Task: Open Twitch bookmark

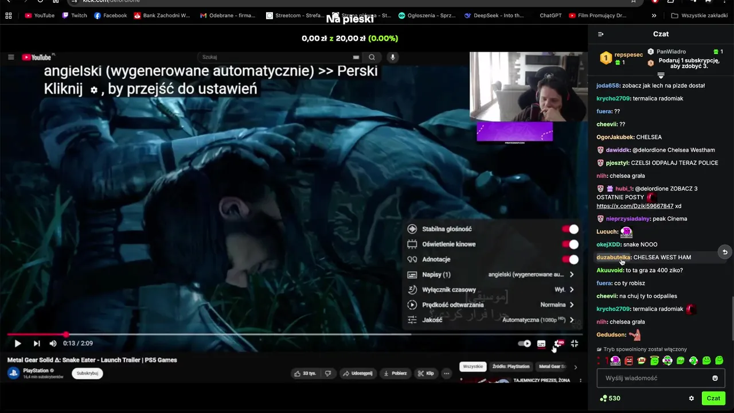Action: [x=75, y=15]
